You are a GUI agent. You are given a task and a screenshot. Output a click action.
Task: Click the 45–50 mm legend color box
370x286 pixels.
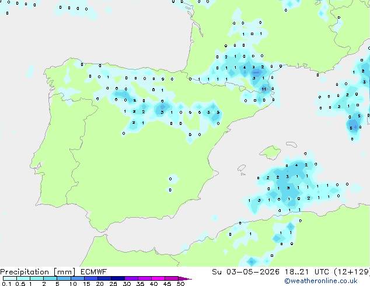pos(172,278)
